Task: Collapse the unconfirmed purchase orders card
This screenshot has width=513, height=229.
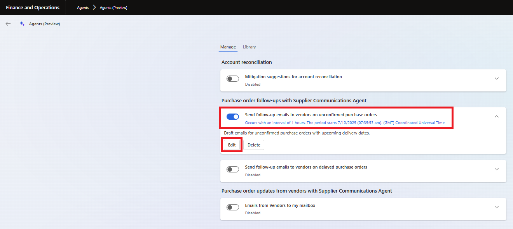Action: click(x=496, y=116)
